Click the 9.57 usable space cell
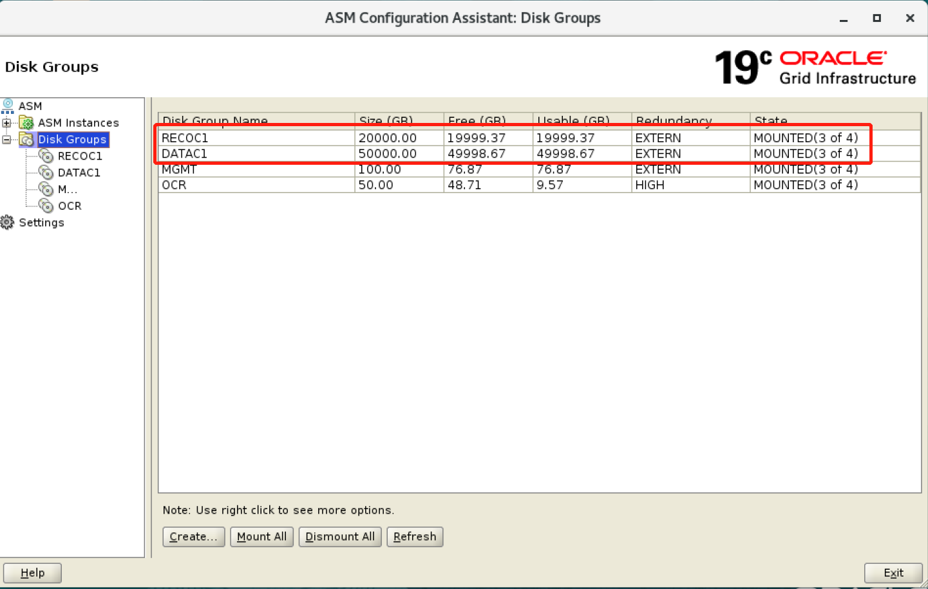 tap(582, 185)
